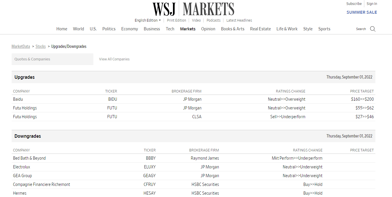Open the Video link
This screenshot has width=392, height=197.
point(196,20)
